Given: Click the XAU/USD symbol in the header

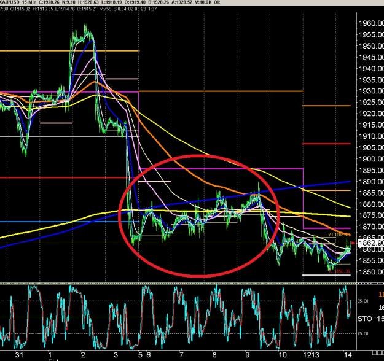Looking at the screenshot, I should tap(10, 2).
